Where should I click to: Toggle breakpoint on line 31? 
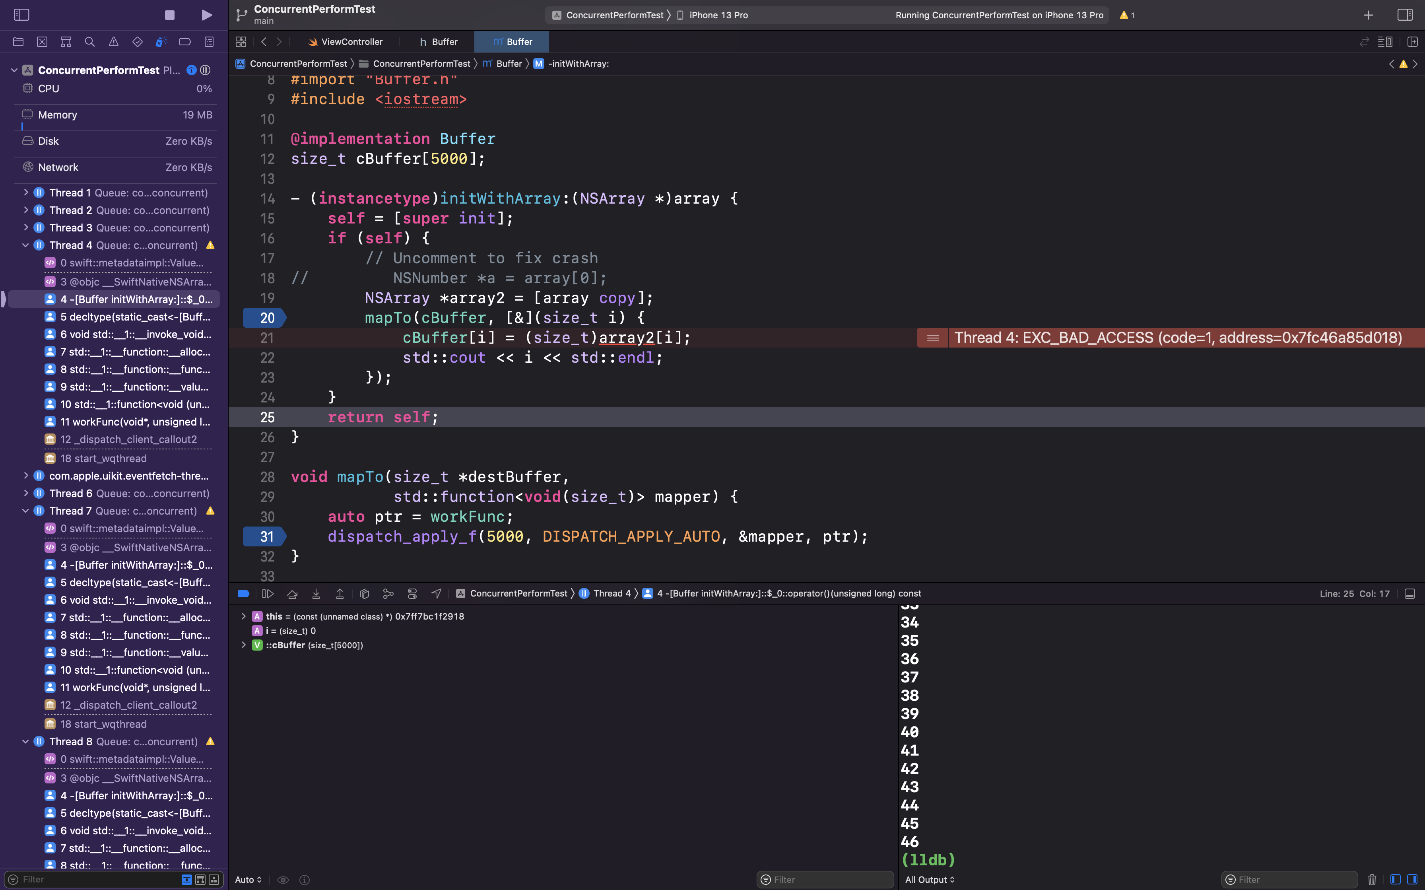pos(265,536)
